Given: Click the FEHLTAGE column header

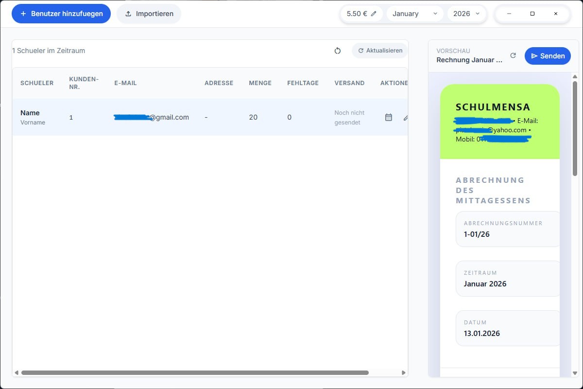Looking at the screenshot, I should point(303,83).
